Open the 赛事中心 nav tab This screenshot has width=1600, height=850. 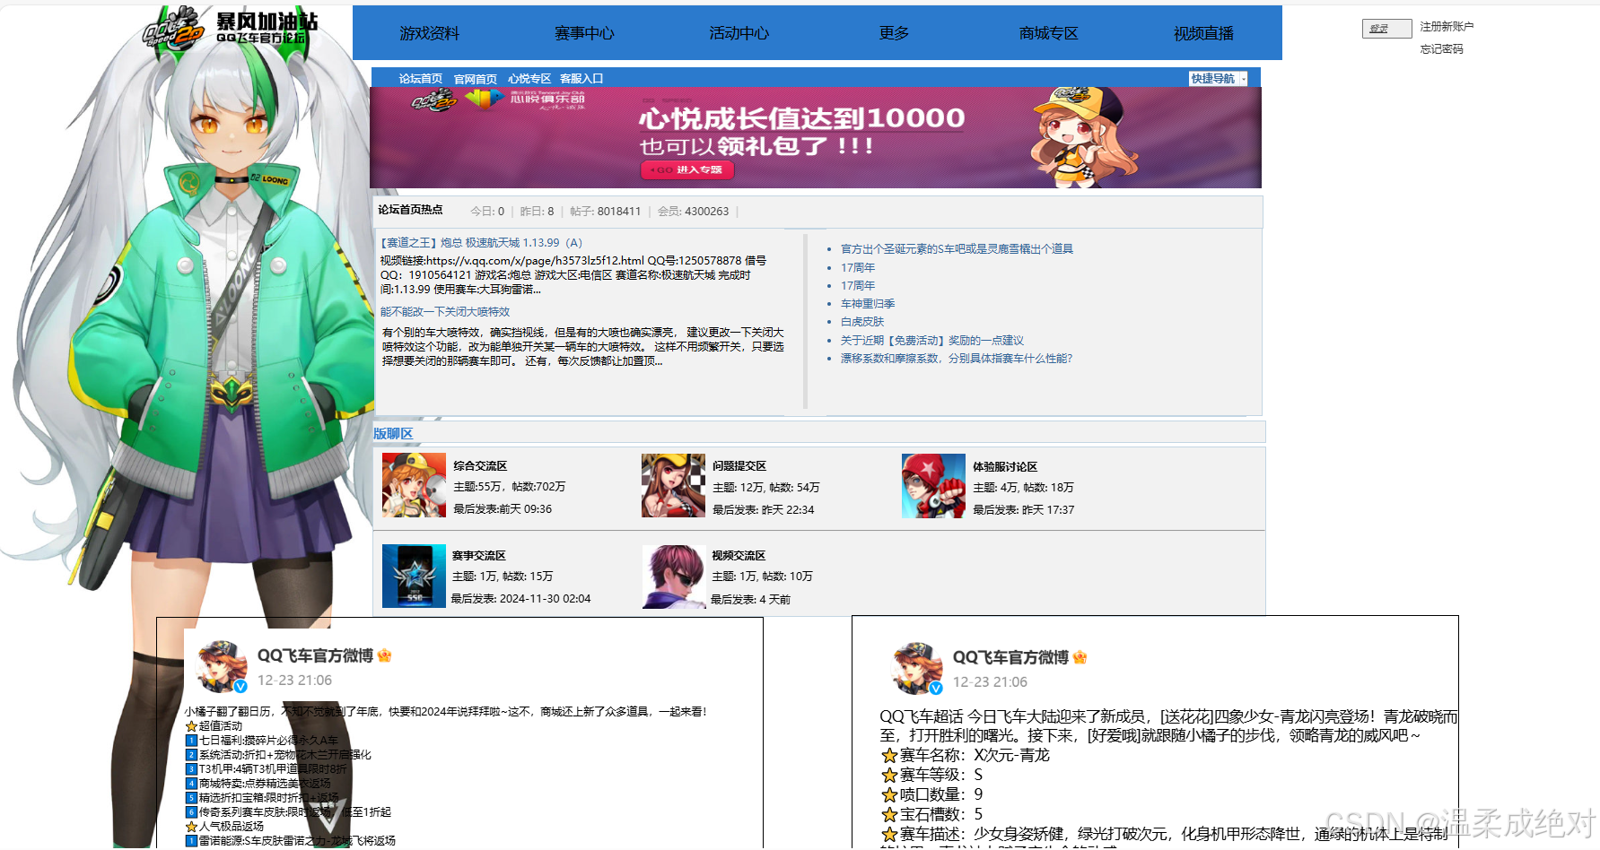(x=584, y=33)
